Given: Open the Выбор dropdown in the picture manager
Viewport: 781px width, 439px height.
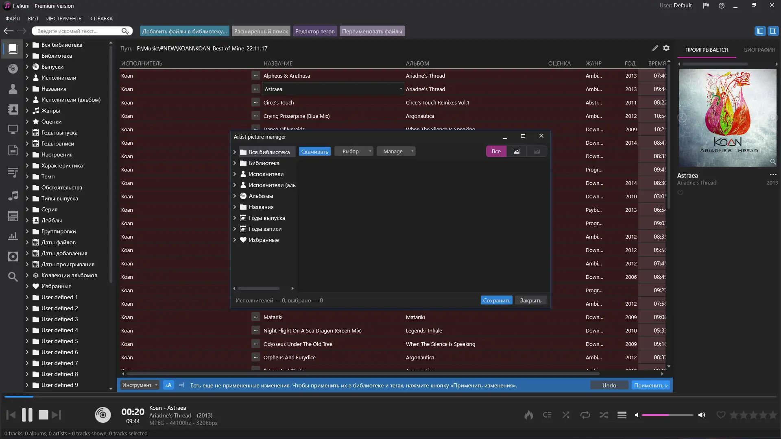Looking at the screenshot, I should [x=353, y=151].
